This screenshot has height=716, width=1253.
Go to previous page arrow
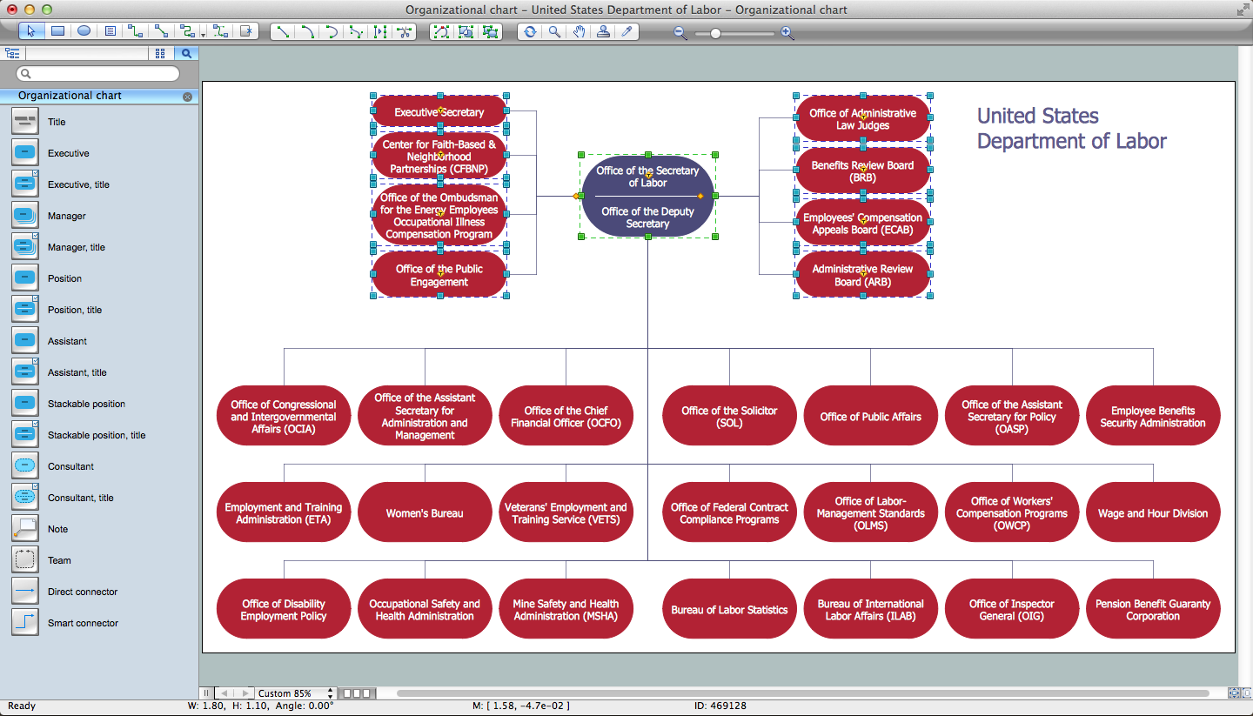coord(225,693)
